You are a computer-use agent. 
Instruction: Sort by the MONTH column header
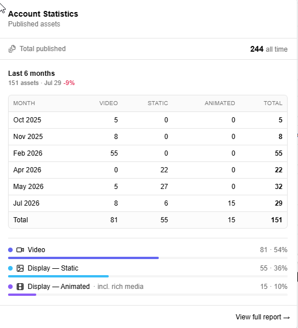(24, 103)
